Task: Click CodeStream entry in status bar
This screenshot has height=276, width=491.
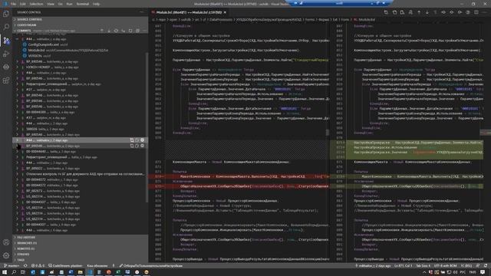Action: tap(65, 266)
